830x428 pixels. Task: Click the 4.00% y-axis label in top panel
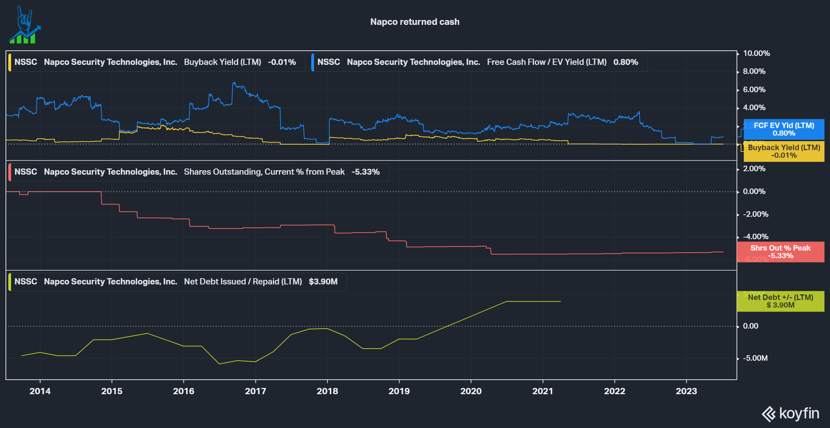coord(754,108)
